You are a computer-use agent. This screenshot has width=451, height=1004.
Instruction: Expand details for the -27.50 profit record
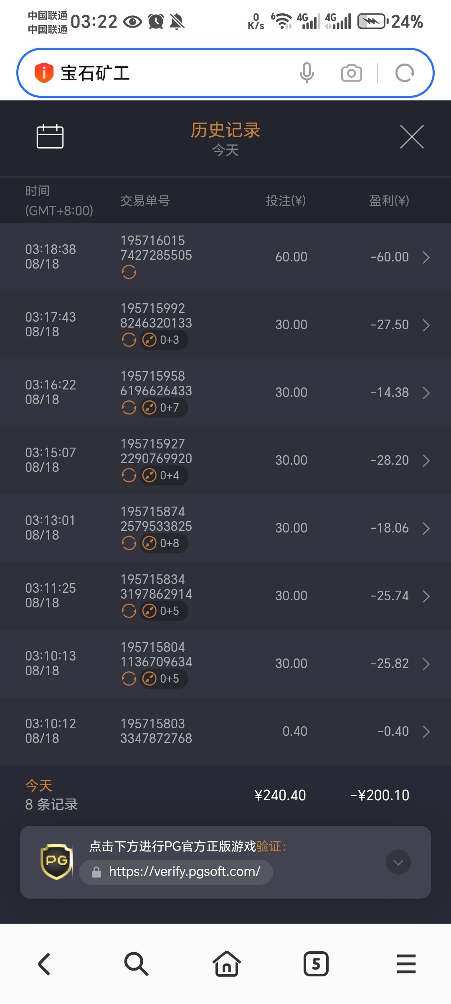(426, 325)
